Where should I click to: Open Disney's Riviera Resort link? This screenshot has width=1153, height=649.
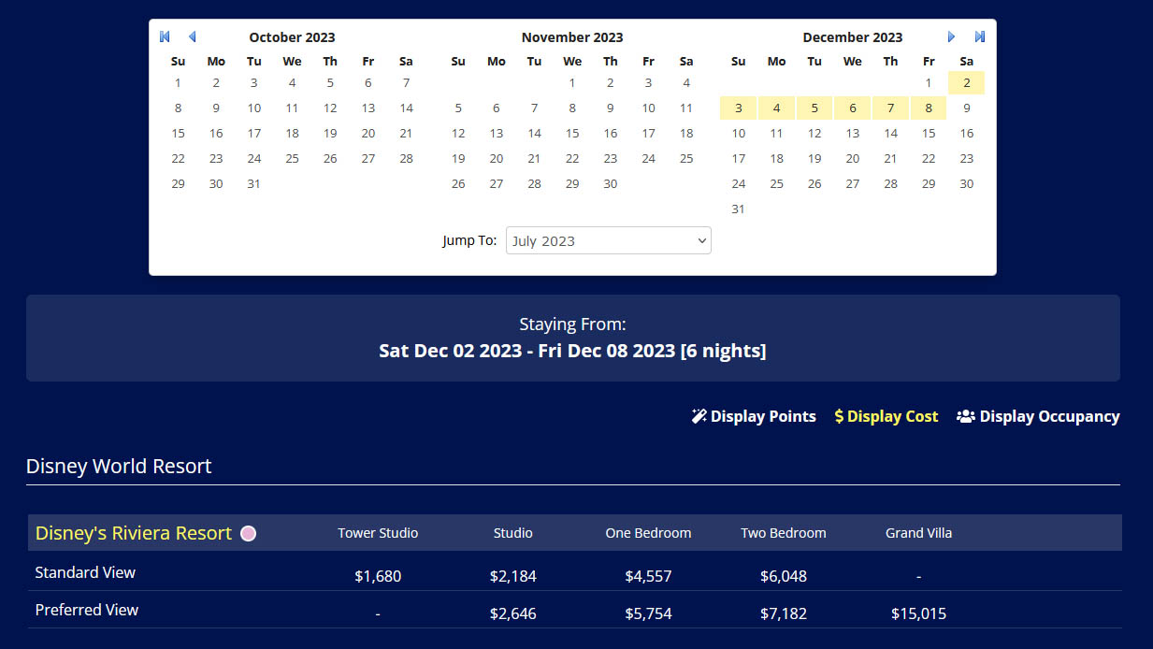click(134, 533)
